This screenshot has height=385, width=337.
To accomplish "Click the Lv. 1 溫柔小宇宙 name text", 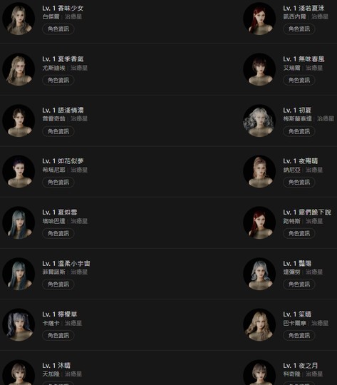I will 66,264.
